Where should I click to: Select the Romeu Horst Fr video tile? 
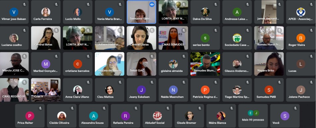click(x=269, y=38)
